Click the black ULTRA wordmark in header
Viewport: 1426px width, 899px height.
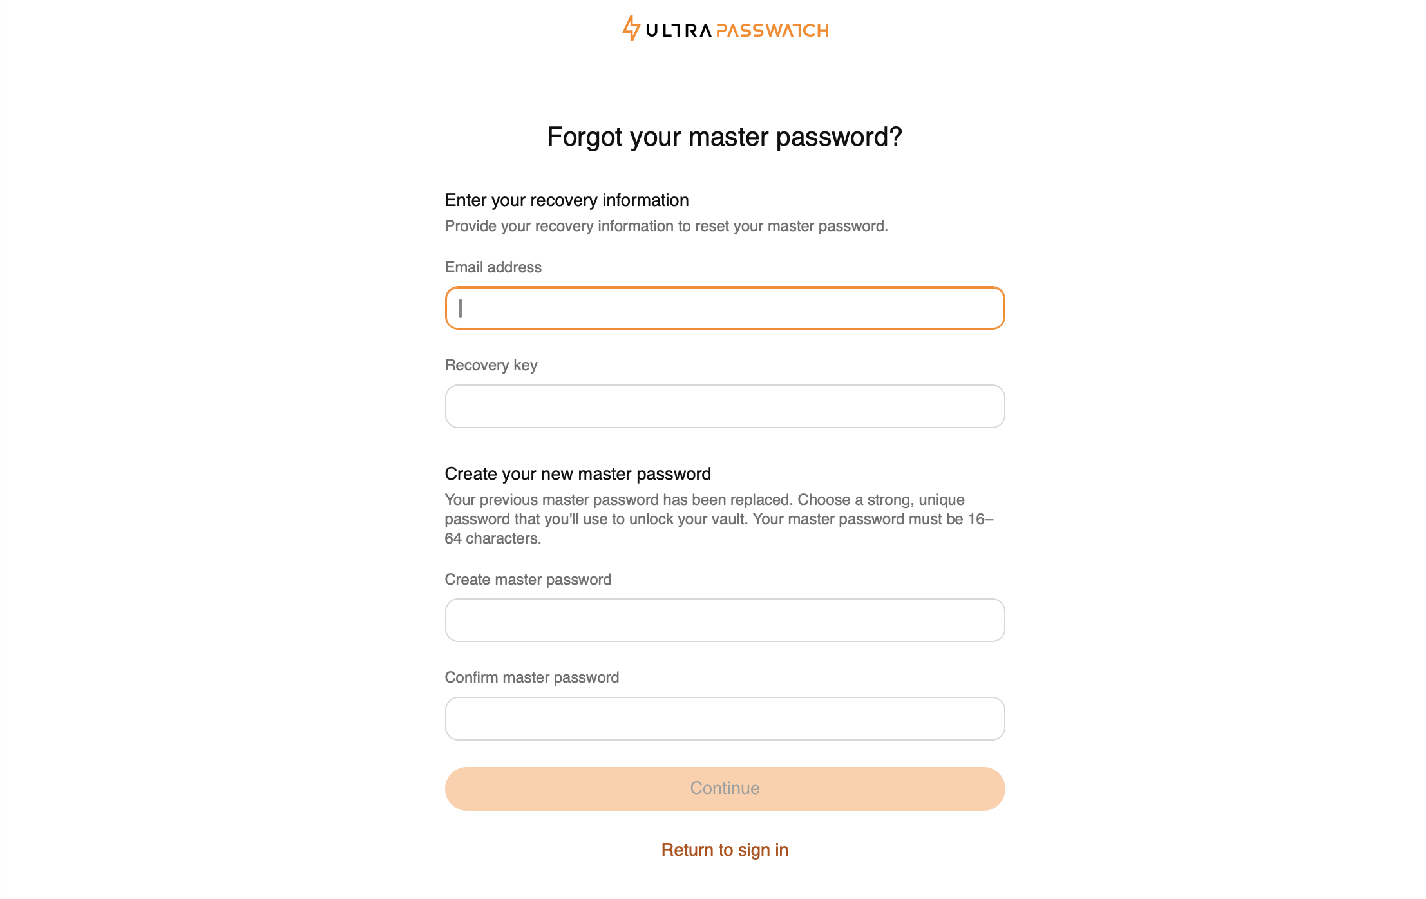[678, 30]
